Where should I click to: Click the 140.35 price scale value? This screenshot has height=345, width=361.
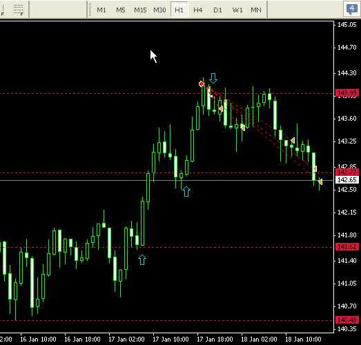pos(347,329)
